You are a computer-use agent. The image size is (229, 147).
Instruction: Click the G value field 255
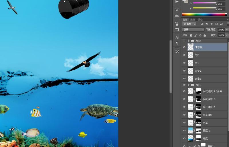tap(221, 4)
